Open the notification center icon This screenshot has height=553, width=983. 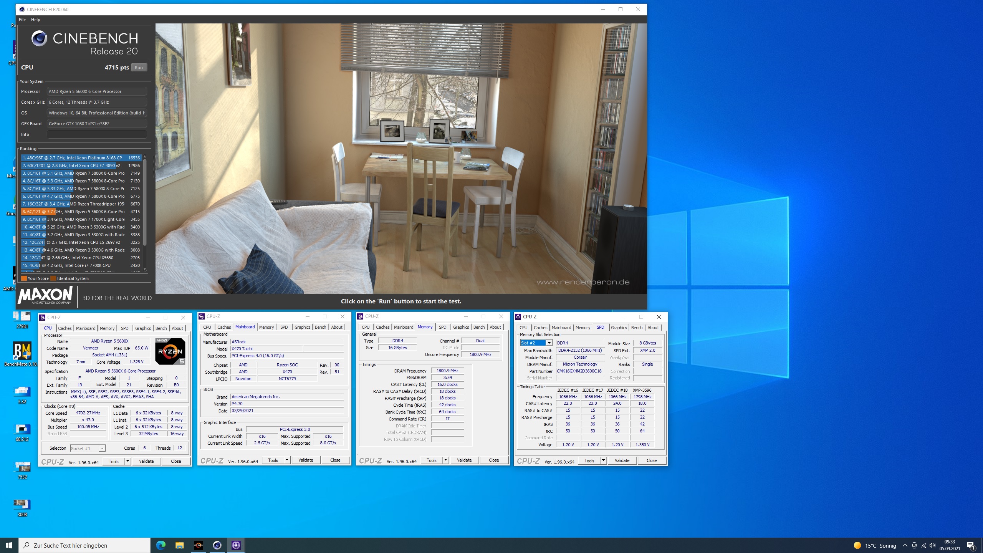point(971,545)
